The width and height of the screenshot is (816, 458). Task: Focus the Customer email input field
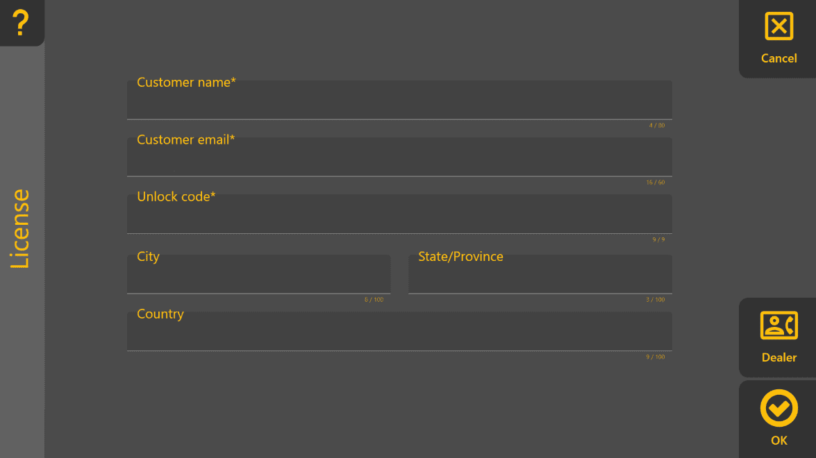(399, 157)
